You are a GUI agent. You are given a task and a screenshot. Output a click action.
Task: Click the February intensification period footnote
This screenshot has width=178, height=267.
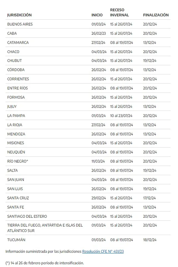(45, 263)
